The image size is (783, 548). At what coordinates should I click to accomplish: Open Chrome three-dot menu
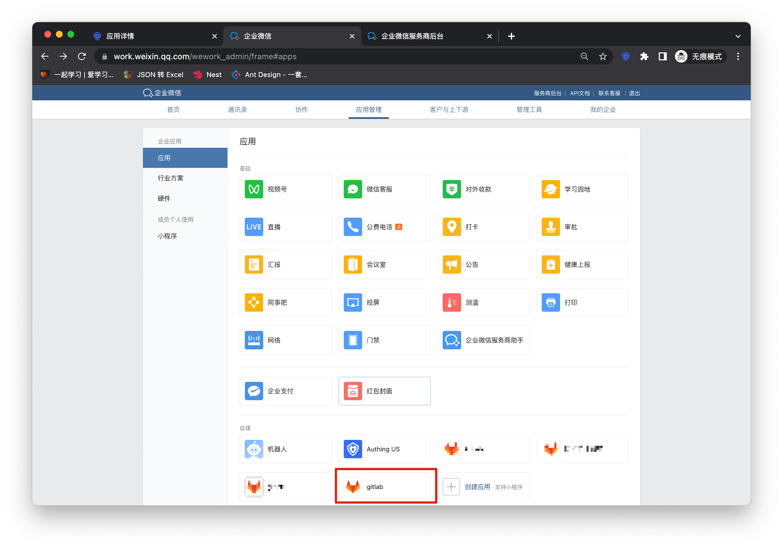click(x=738, y=57)
